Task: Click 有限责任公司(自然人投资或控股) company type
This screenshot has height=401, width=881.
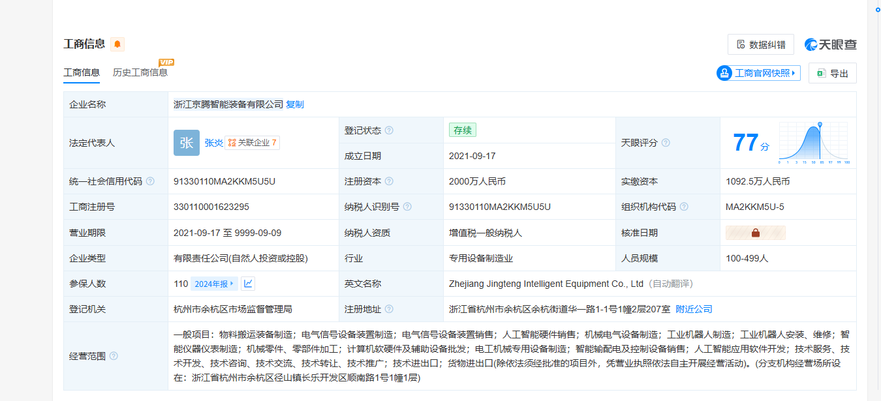Action: click(241, 258)
